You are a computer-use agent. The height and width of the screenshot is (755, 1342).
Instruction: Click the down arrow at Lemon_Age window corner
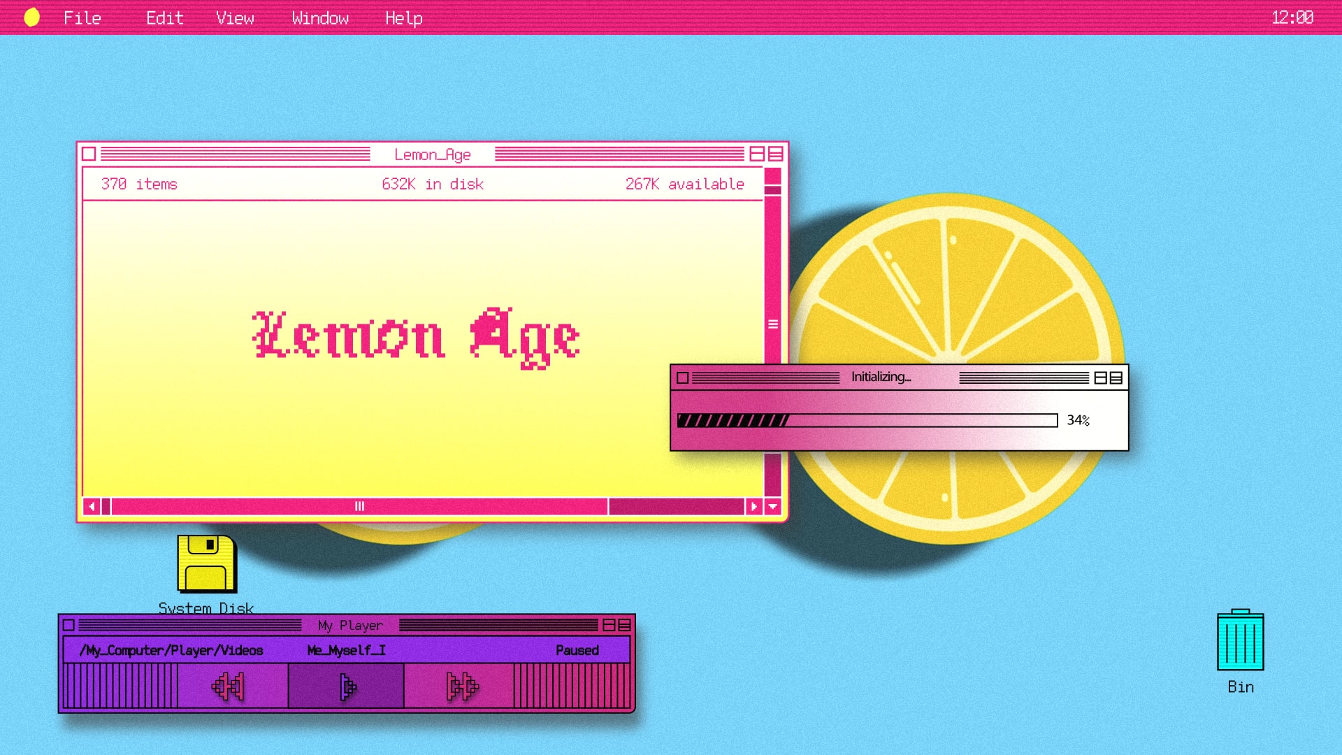773,507
